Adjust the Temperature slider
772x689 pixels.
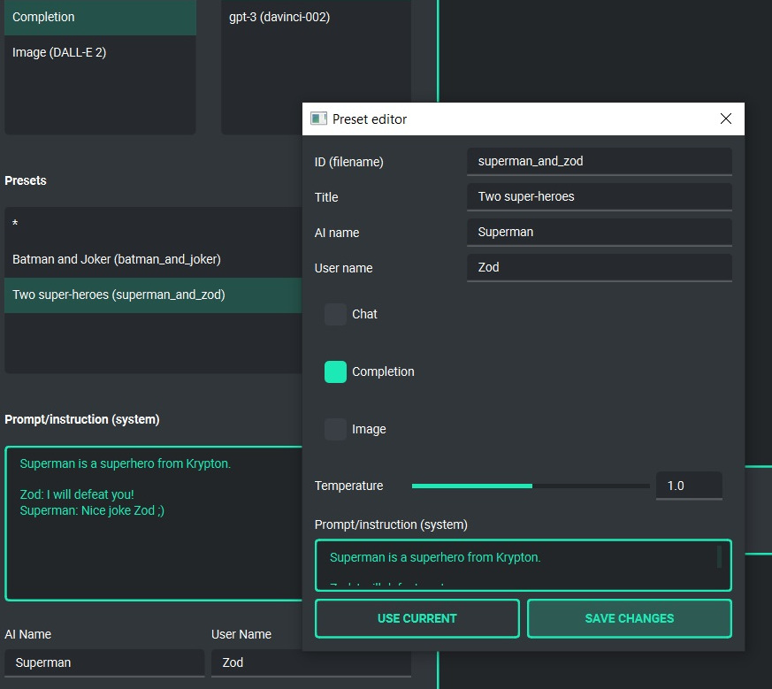531,486
